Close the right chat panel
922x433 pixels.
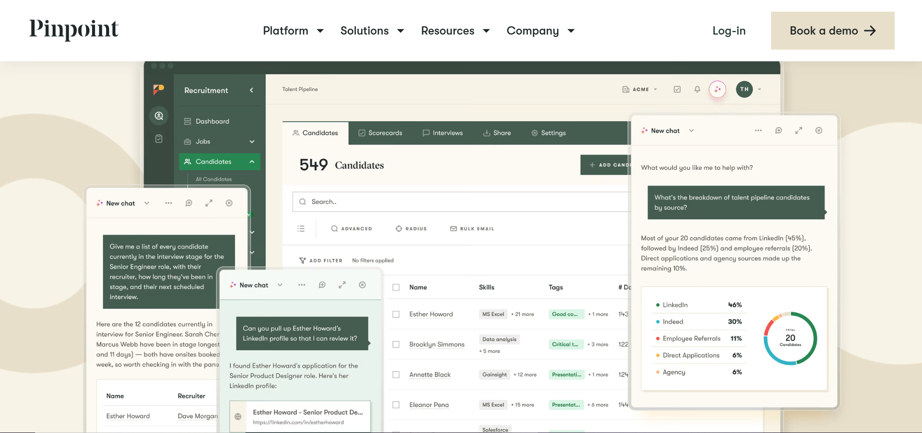tap(819, 130)
